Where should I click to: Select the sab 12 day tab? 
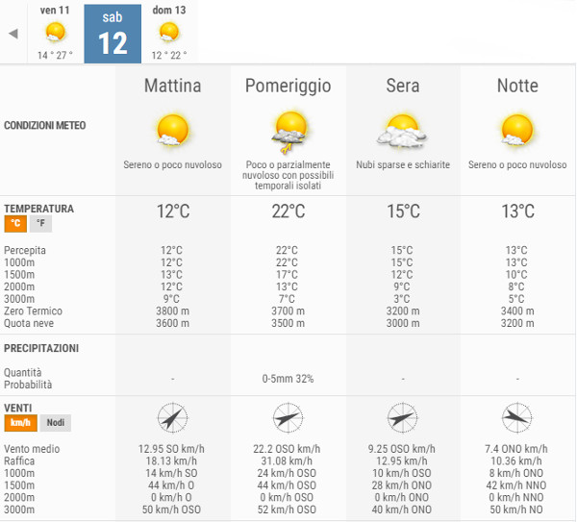[x=113, y=34]
